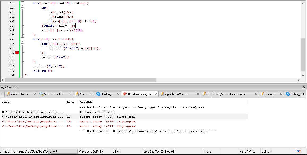
Task: Click the default profile status field
Action: (275, 152)
